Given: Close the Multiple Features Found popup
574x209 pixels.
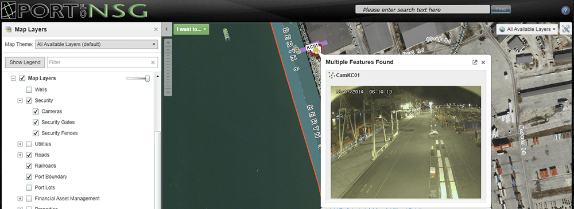Looking at the screenshot, I should click(483, 62).
